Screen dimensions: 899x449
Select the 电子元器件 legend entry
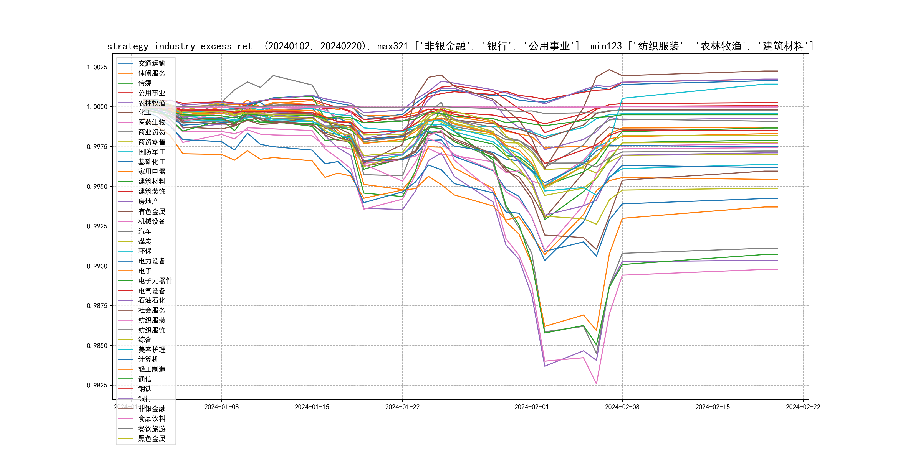pos(155,280)
